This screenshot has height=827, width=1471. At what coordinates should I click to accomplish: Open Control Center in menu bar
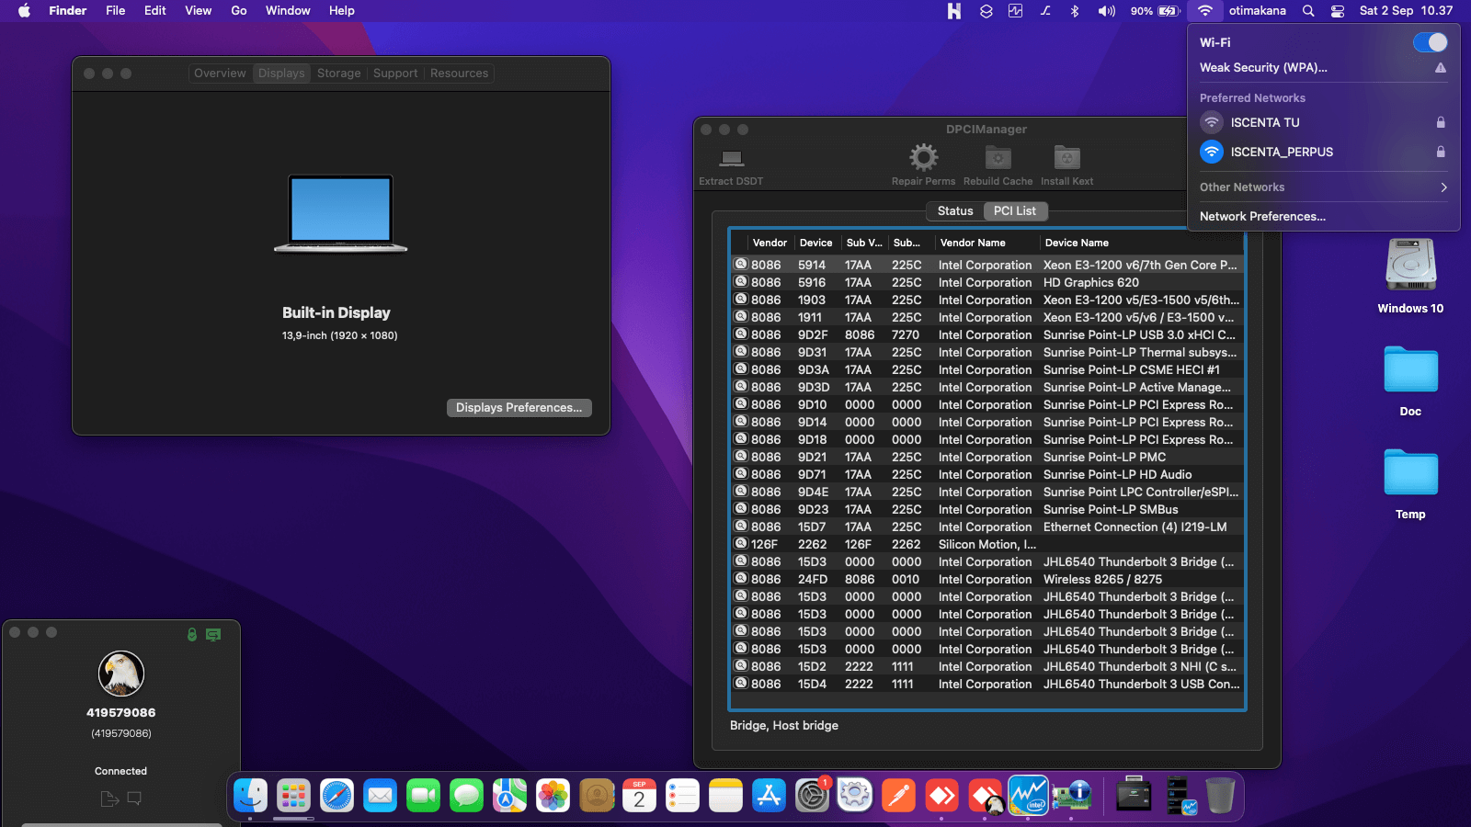pyautogui.click(x=1338, y=11)
